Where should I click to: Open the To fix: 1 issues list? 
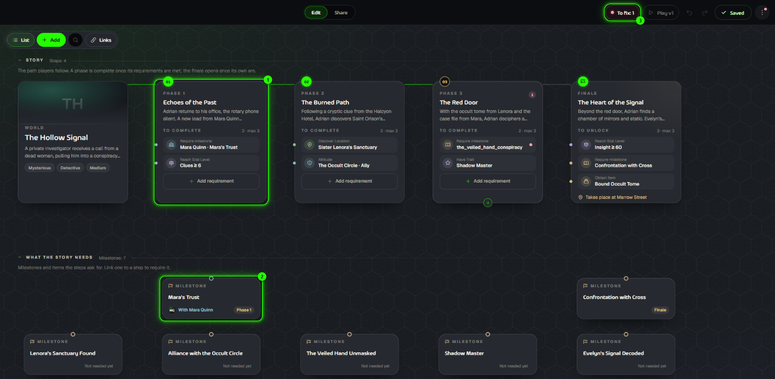(x=623, y=13)
